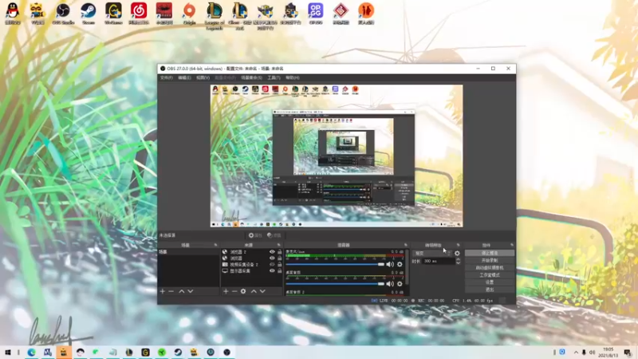Move scene up with arrow icon
638x359 pixels.
pyautogui.click(x=182, y=291)
